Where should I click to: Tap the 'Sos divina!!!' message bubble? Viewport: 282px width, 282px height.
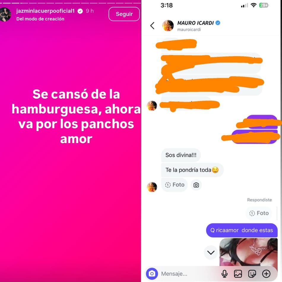pyautogui.click(x=181, y=155)
